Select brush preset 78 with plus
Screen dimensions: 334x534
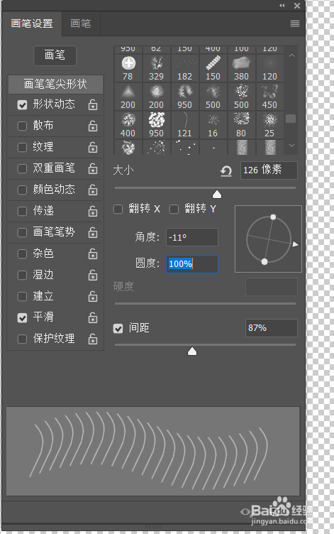128,68
